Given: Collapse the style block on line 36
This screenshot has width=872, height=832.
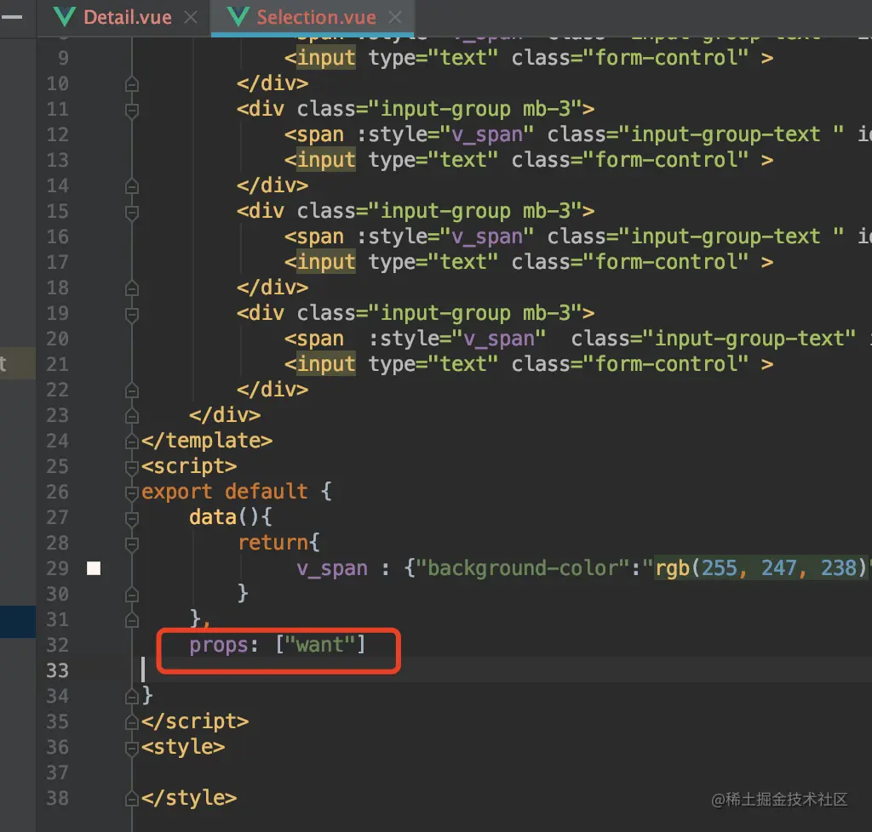Looking at the screenshot, I should 132,748.
